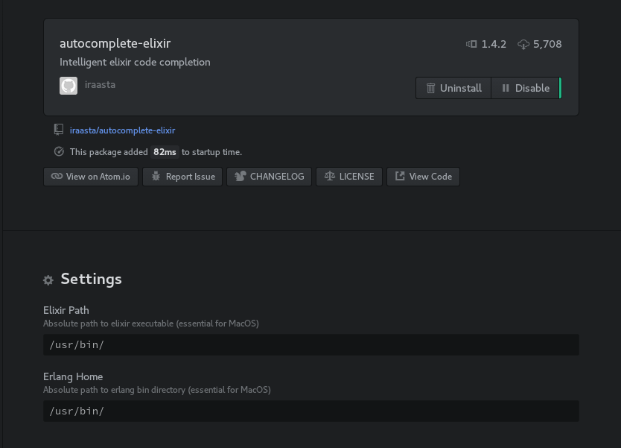Click the Report Issue button
This screenshot has height=448, width=621.
pos(182,177)
